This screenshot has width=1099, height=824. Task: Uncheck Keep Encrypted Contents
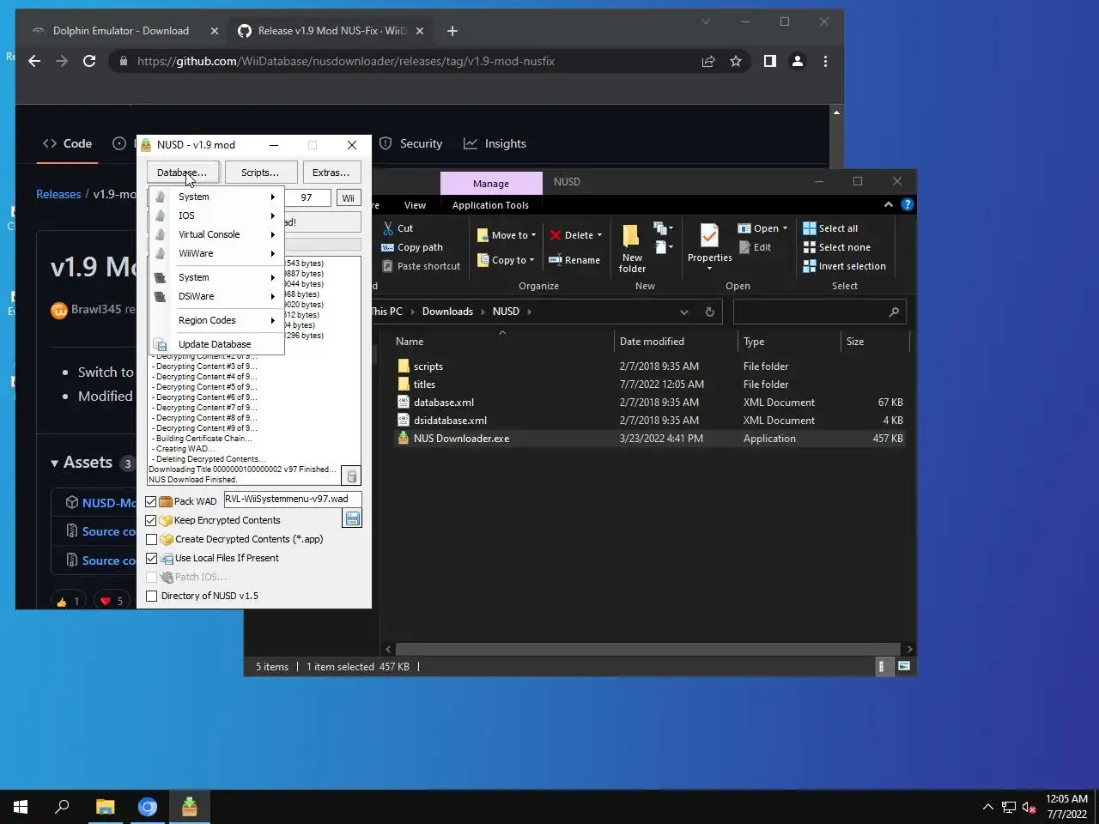tap(151, 520)
